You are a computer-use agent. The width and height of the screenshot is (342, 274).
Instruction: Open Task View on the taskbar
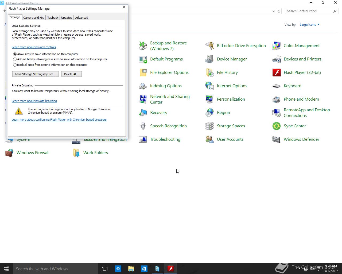pos(105,269)
